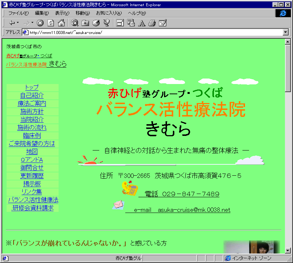This screenshot has width=293, height=263.
Task: Open the お気に入り(A) menu
Action: (x=109, y=13)
